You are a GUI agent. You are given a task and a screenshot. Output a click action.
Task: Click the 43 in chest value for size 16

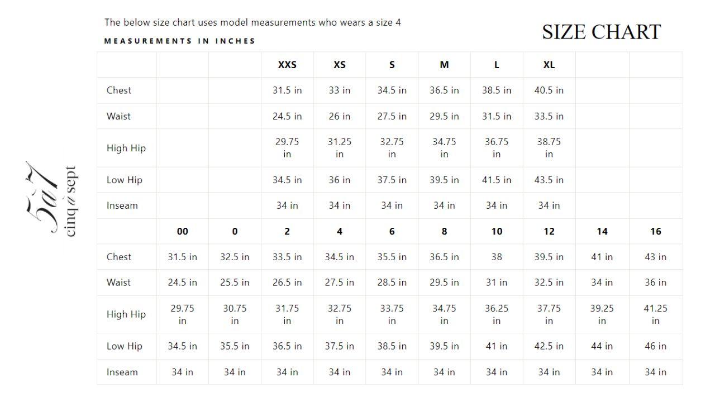[x=655, y=257]
